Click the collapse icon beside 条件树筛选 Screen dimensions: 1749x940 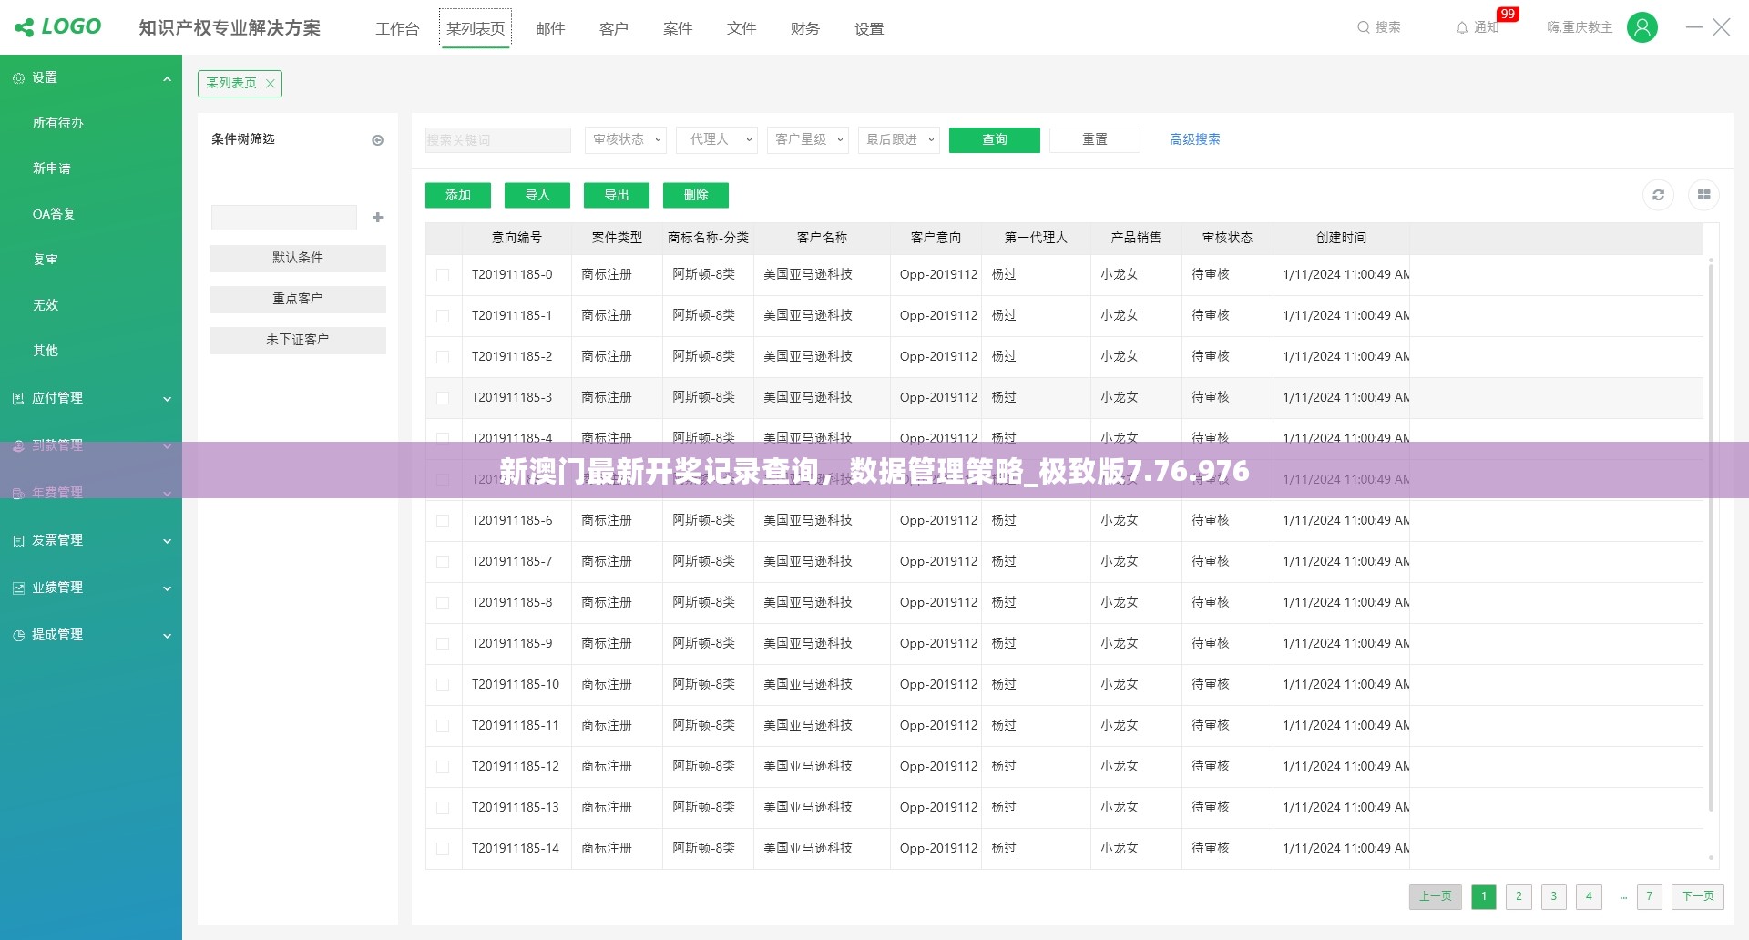tap(378, 140)
